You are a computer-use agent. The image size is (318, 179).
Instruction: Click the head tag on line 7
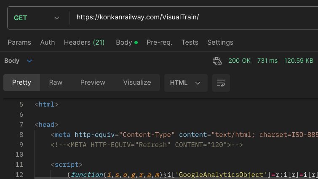47,125
